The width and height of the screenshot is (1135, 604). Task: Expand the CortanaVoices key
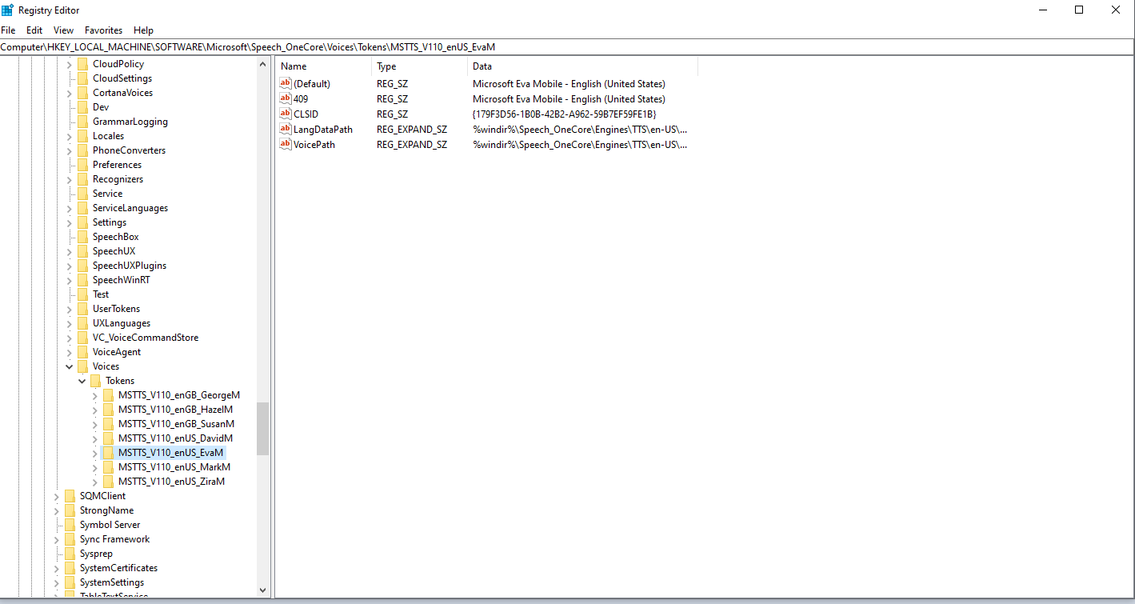click(69, 92)
